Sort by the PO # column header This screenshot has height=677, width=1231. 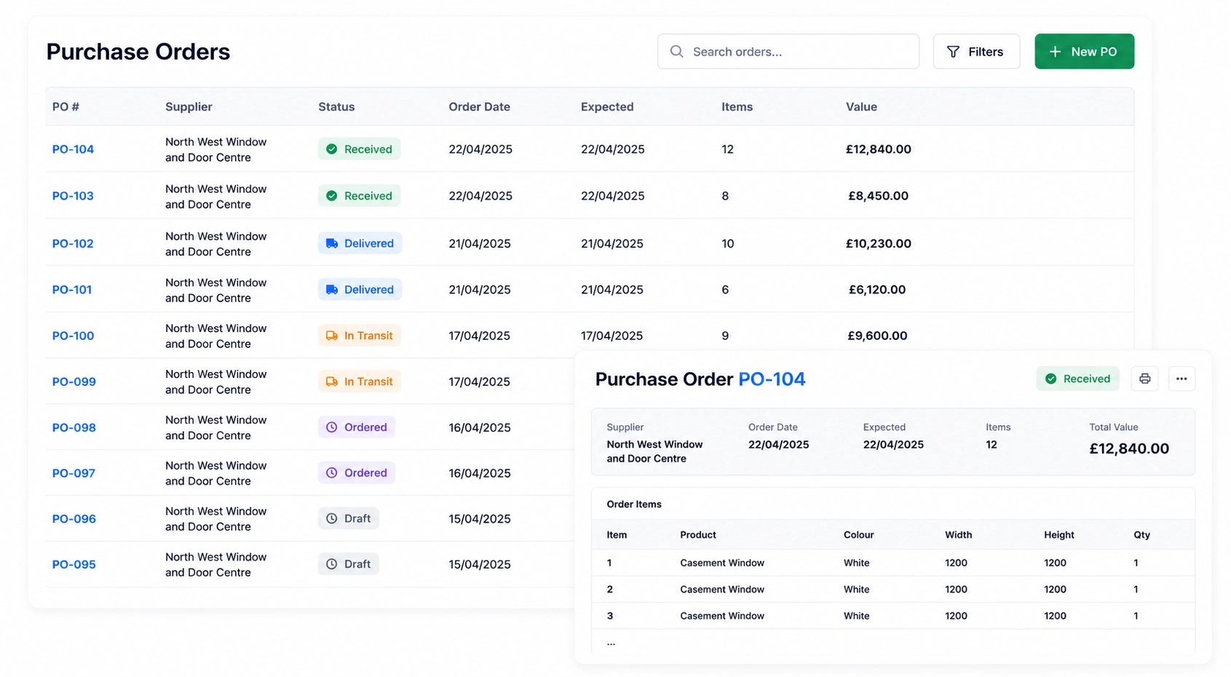pyautogui.click(x=66, y=107)
